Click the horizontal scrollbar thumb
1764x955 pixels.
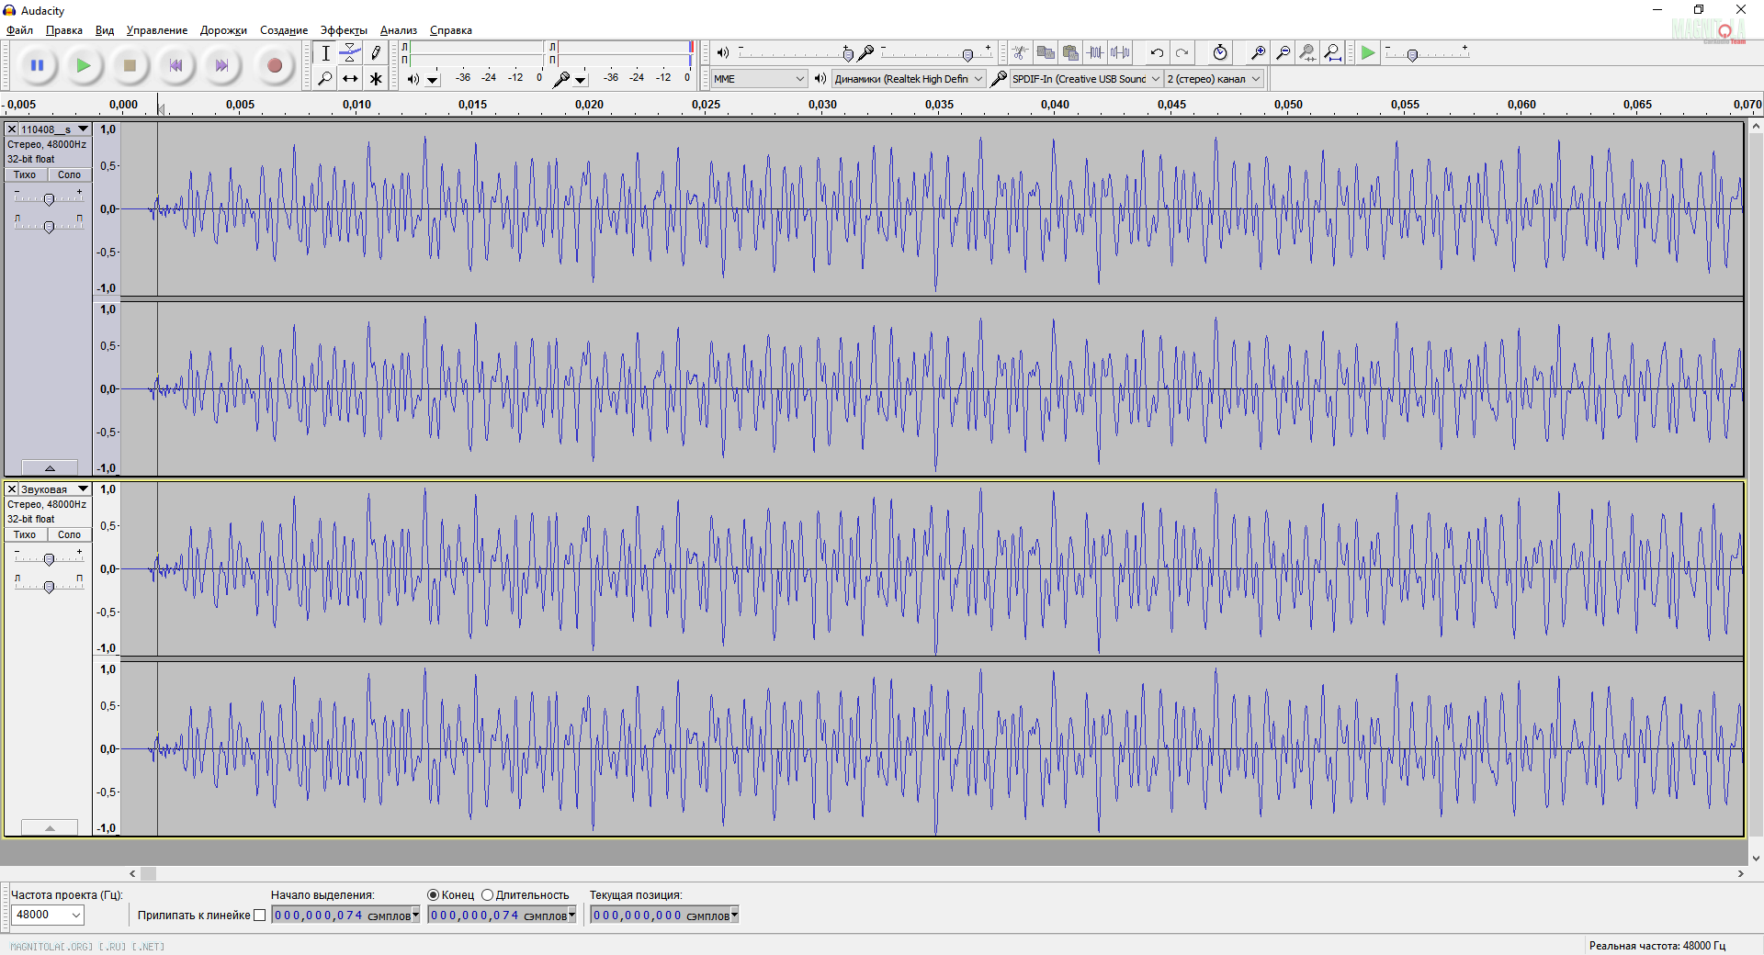pos(148,874)
